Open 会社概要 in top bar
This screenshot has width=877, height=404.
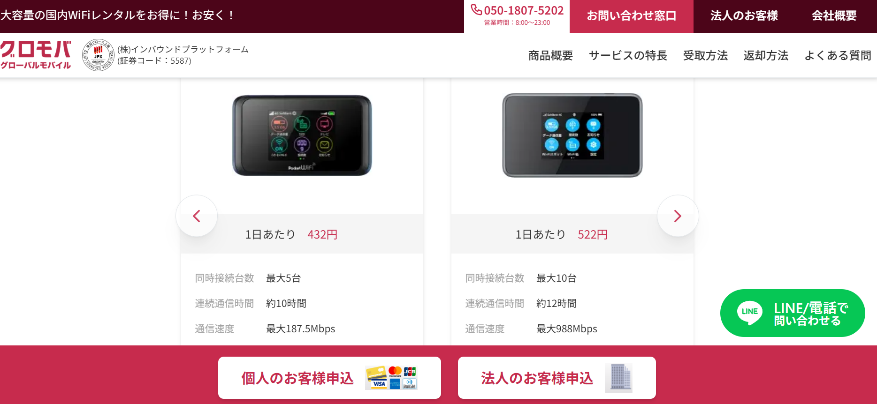click(x=834, y=16)
